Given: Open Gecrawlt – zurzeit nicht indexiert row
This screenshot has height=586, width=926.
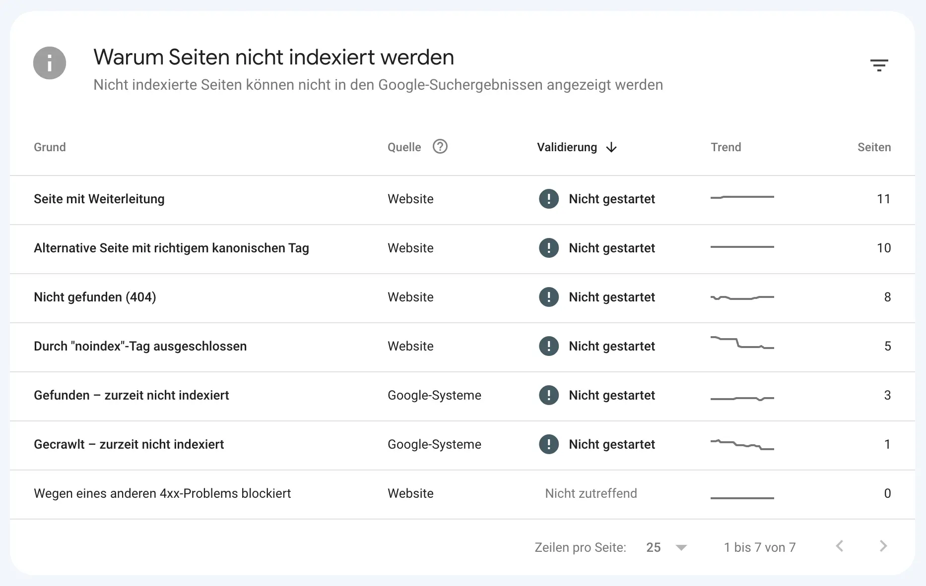Looking at the screenshot, I should (463, 445).
